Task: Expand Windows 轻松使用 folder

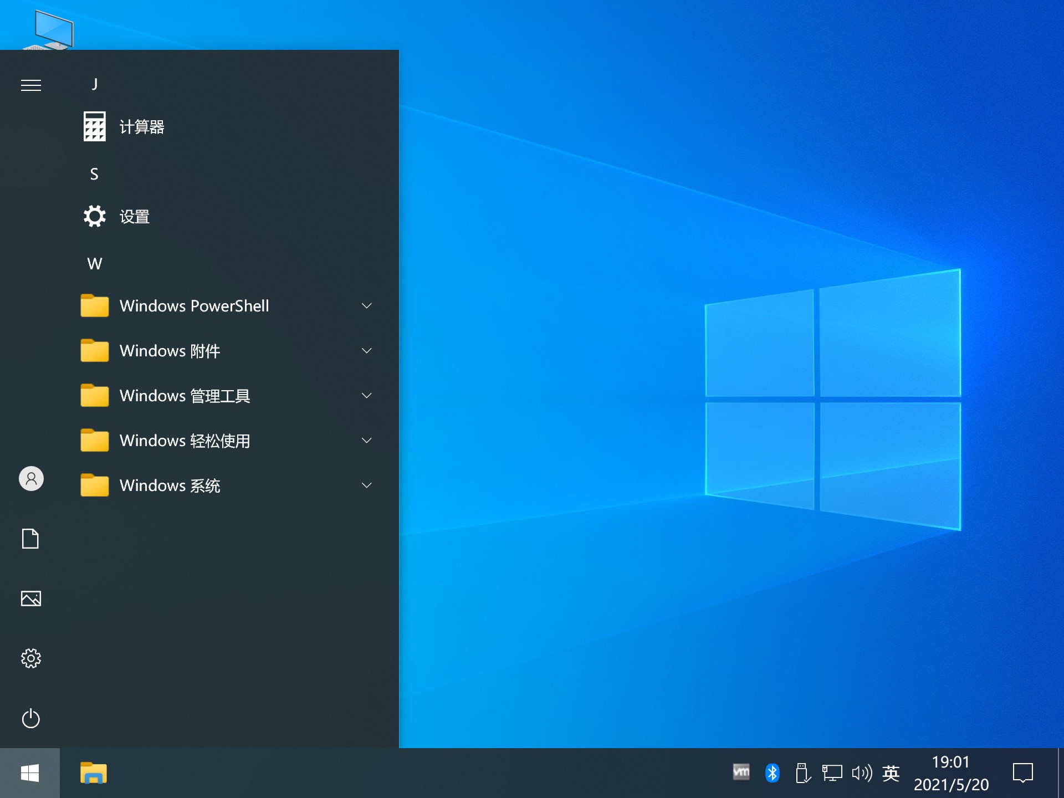Action: click(x=222, y=441)
